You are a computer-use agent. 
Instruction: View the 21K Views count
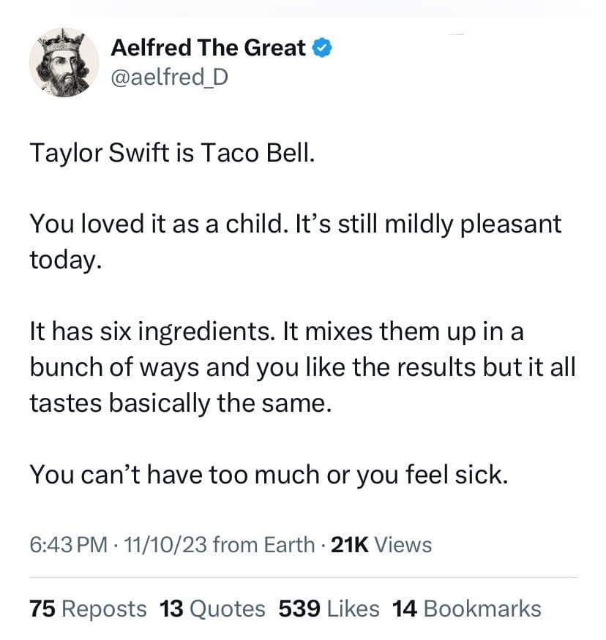coord(381,545)
